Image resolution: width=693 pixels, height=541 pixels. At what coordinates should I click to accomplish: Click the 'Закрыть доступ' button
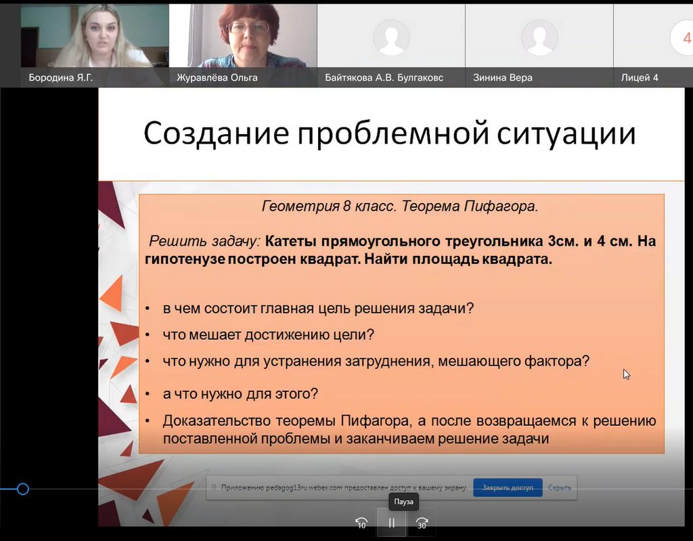(508, 488)
